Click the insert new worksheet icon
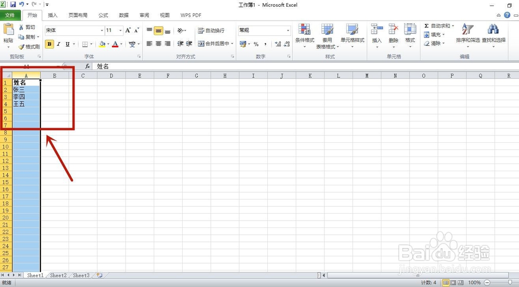This screenshot has width=519, height=287. 99,275
